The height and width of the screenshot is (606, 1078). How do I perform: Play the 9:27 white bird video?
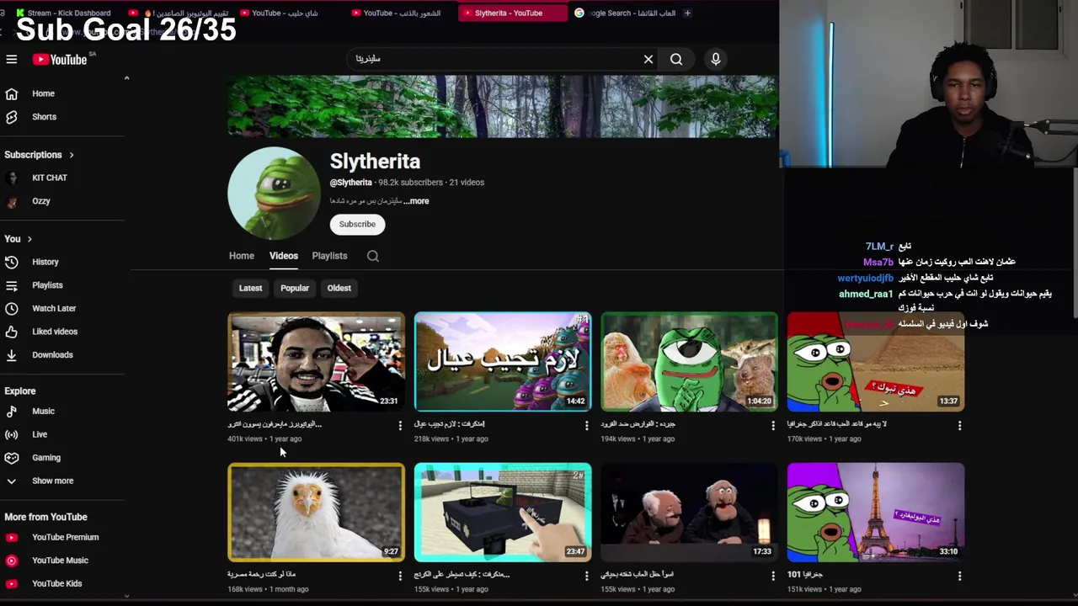(317, 513)
